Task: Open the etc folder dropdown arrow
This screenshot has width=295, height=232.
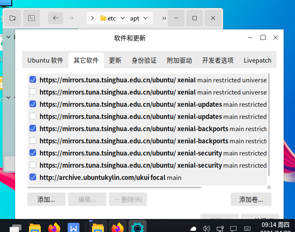Action: [x=123, y=18]
